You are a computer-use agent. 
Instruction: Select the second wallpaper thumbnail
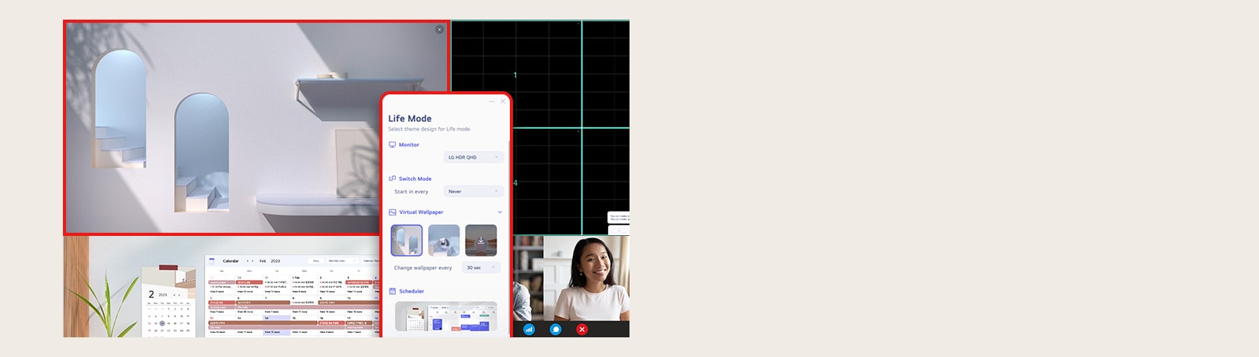coord(444,241)
